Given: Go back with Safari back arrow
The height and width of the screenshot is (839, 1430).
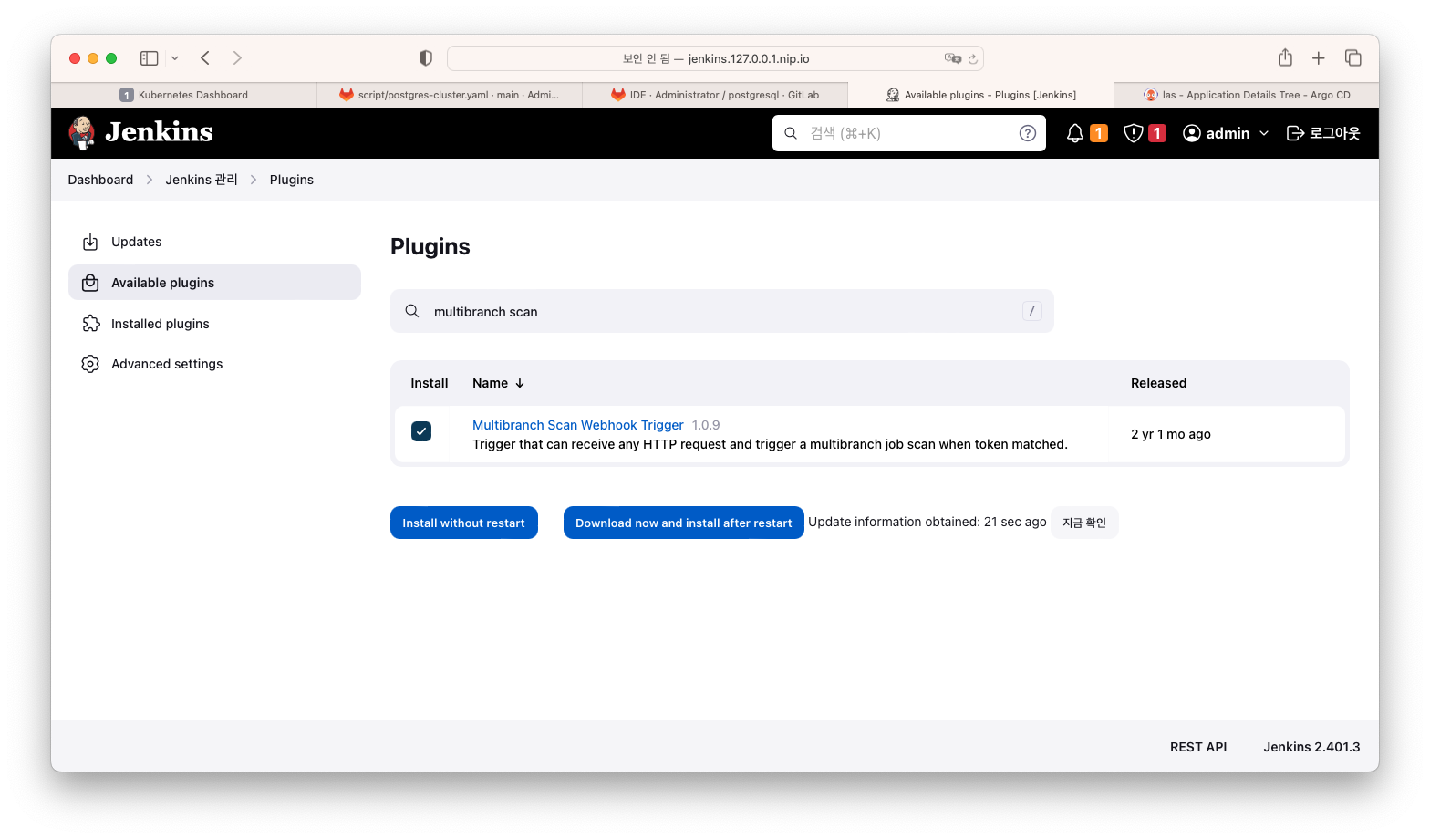Looking at the screenshot, I should tap(205, 58).
